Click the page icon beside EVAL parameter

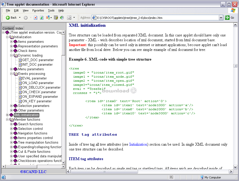[x=20, y=78]
